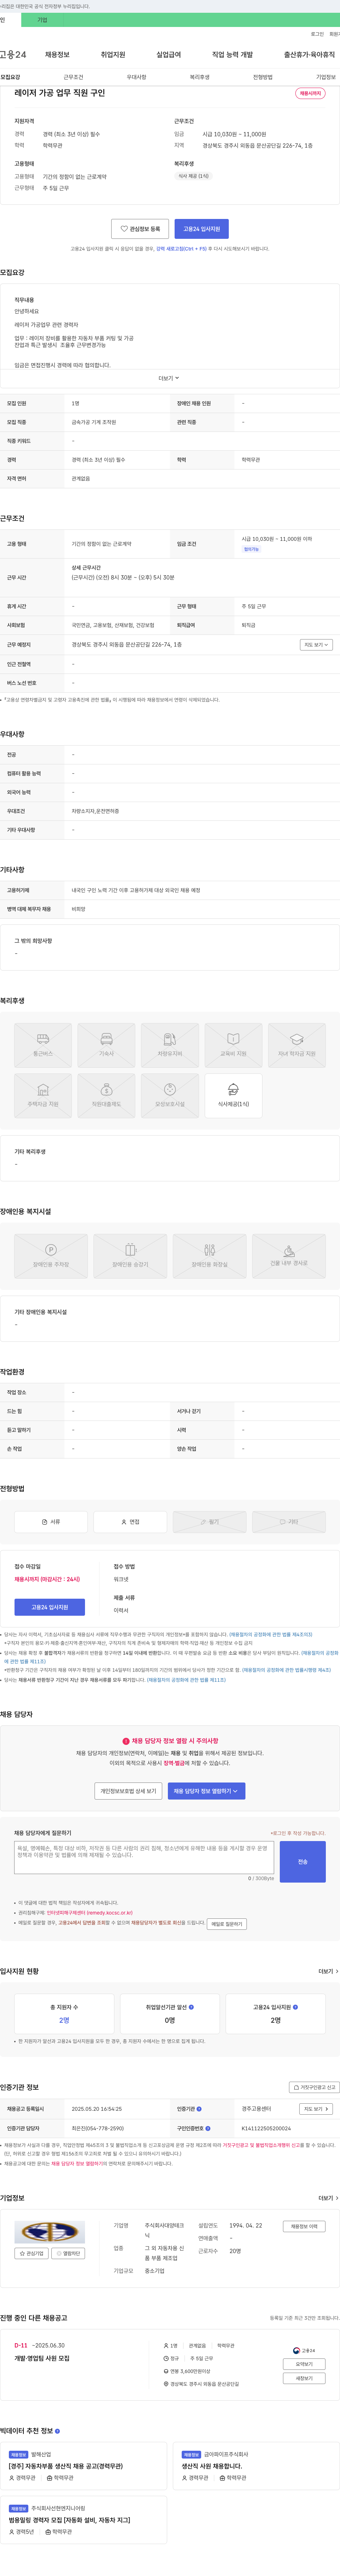The width and height of the screenshot is (340, 2576).
Task: Open 지도 보기 for work location
Action: (x=316, y=645)
